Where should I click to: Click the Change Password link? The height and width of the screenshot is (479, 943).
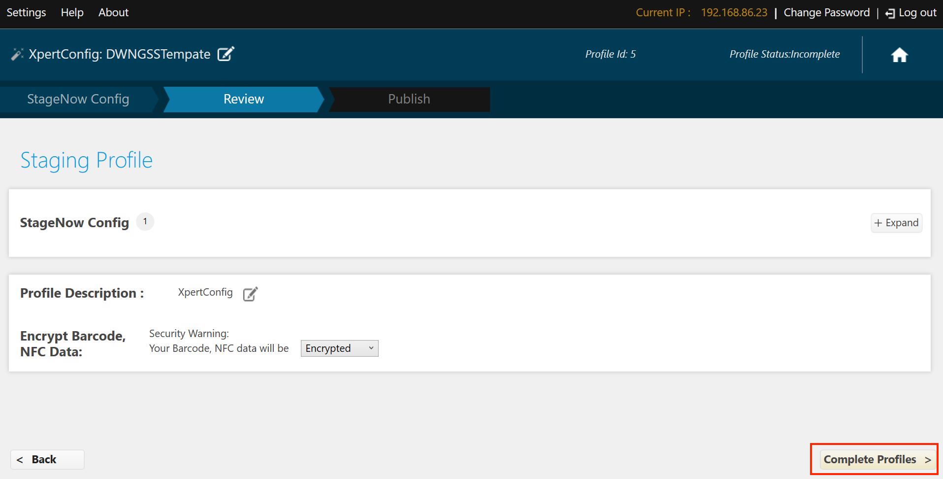pos(826,13)
